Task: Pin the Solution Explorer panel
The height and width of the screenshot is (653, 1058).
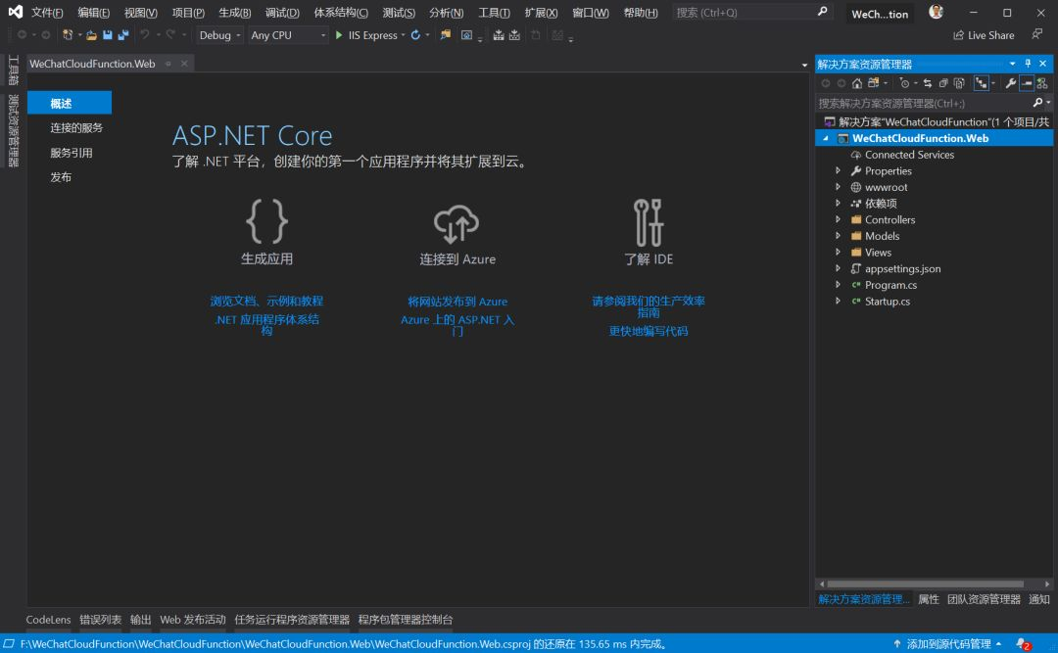Action: (x=1028, y=64)
